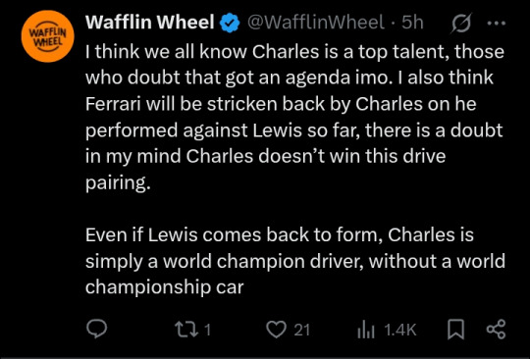Click the reply speech bubble icon

[96, 329]
